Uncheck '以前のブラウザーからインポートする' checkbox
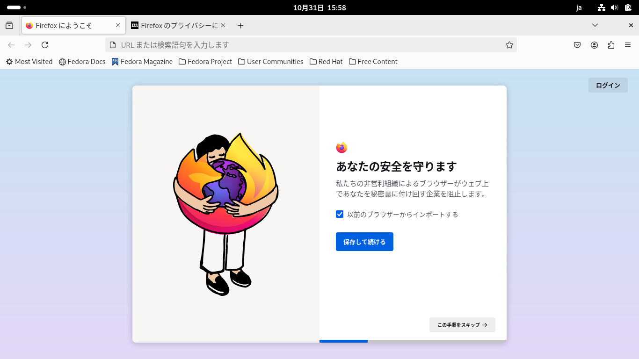639x359 pixels. pyautogui.click(x=340, y=215)
